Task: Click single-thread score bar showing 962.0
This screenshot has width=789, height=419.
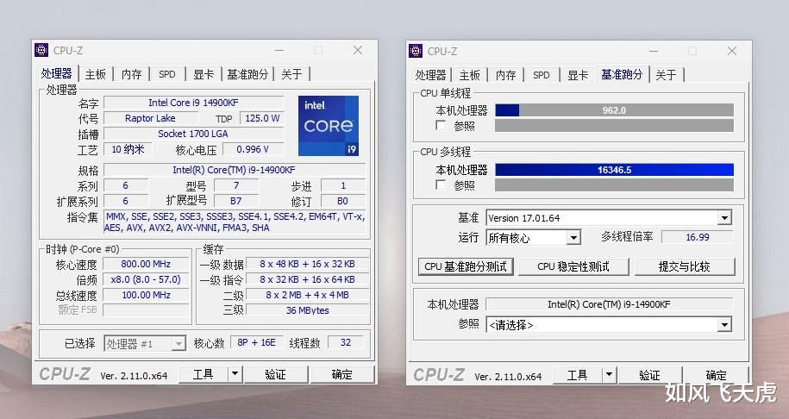Action: pyautogui.click(x=614, y=110)
